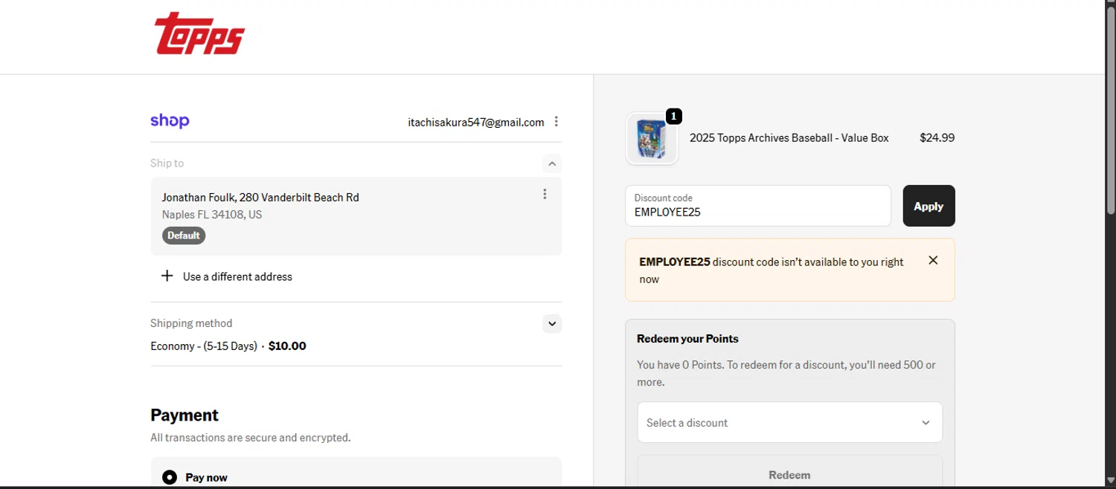Screen dimensions: 1116x489
Task: Select the Jonathan Foulk default address card
Action: (x=342, y=216)
